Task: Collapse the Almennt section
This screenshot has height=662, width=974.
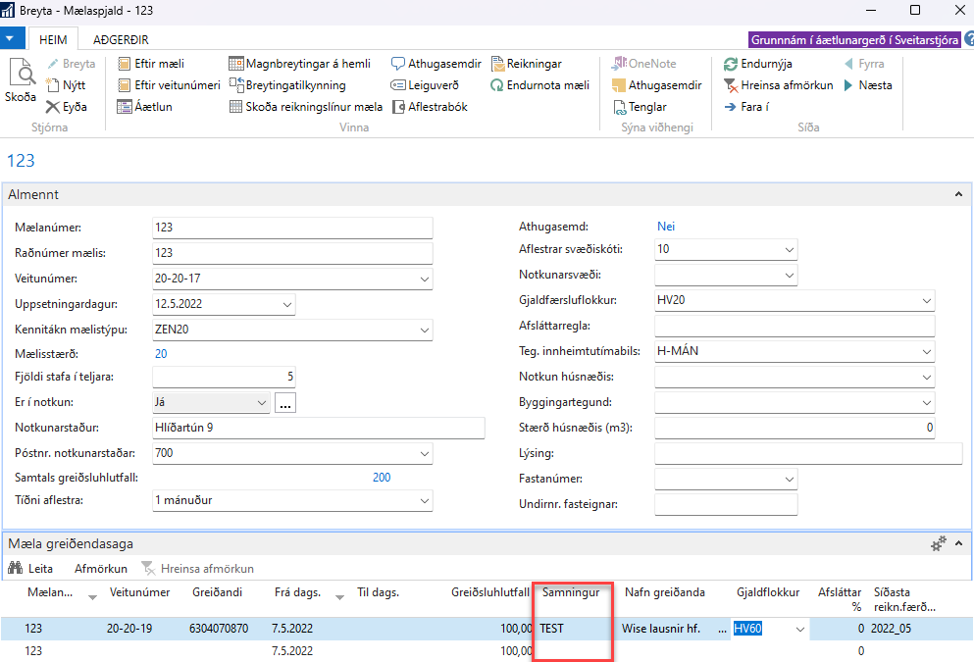Action: click(x=958, y=195)
